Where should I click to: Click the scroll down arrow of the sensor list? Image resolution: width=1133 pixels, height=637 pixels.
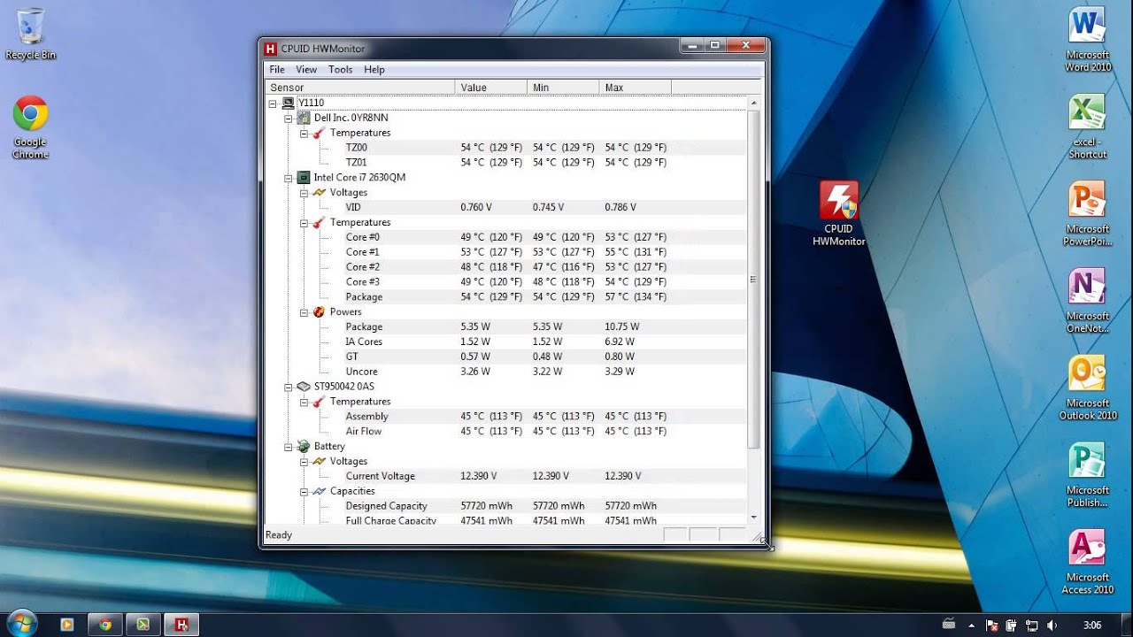pyautogui.click(x=753, y=517)
